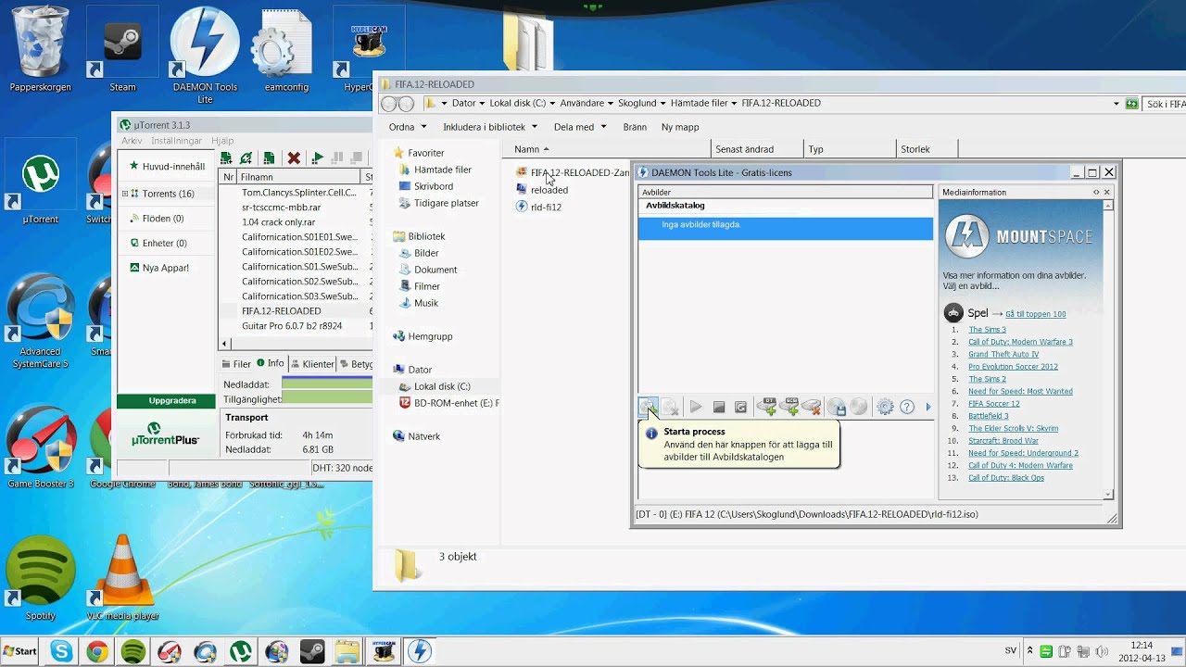Viewport: 1186px width, 667px height.
Task: Click the reload G icon in DAEMON Tools
Action: (740, 407)
